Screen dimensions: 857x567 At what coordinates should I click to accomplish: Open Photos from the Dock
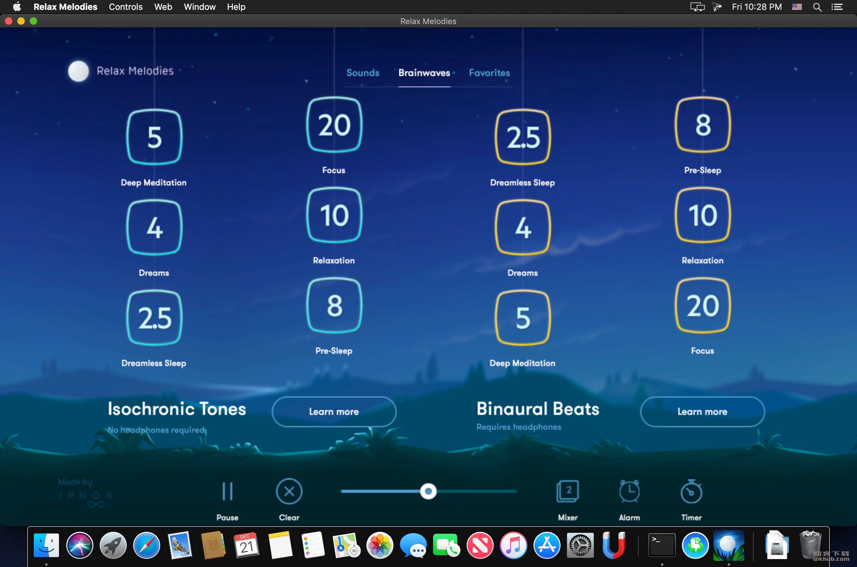[x=380, y=545]
